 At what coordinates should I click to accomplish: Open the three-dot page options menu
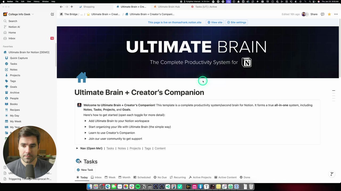(336, 14)
